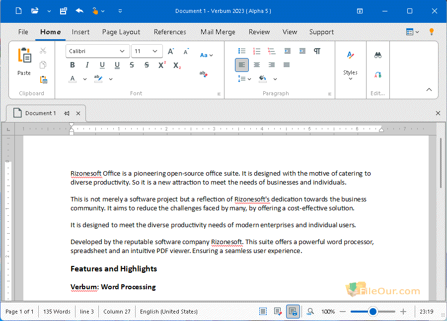This screenshot has width=447, height=321.
Task: Cut selection with scissors icon
Action: [43, 51]
